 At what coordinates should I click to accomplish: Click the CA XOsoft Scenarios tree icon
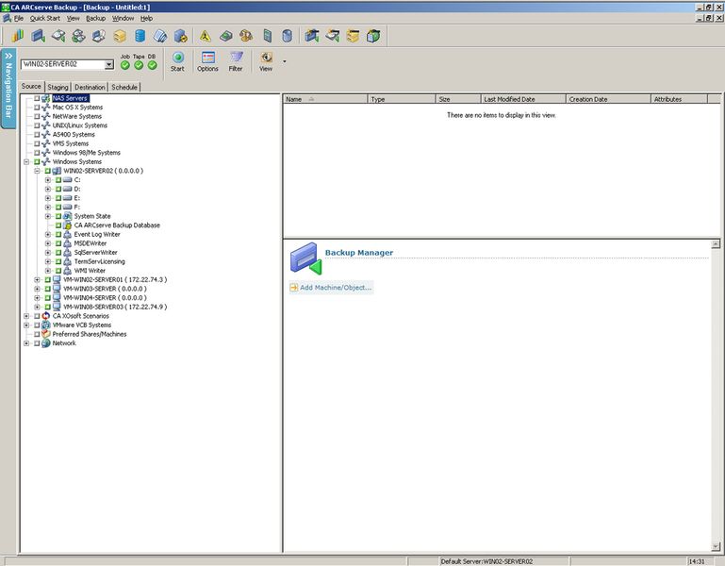pos(46,316)
